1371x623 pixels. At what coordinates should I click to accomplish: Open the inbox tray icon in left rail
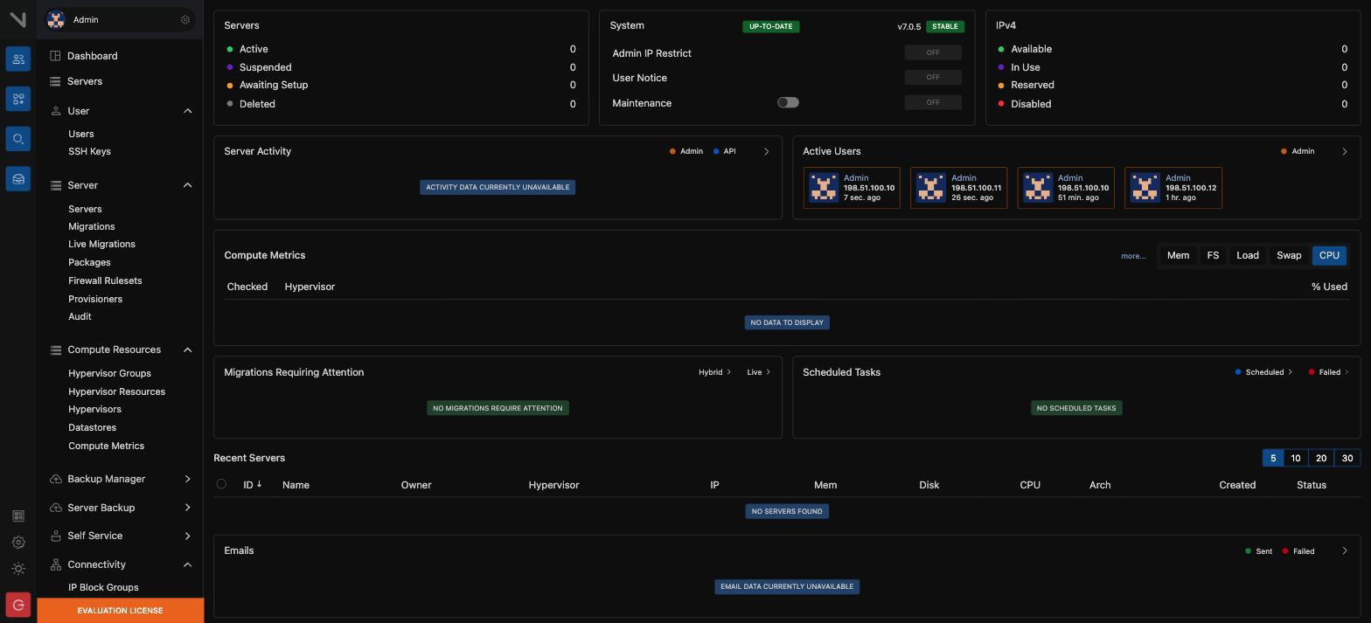[18, 179]
